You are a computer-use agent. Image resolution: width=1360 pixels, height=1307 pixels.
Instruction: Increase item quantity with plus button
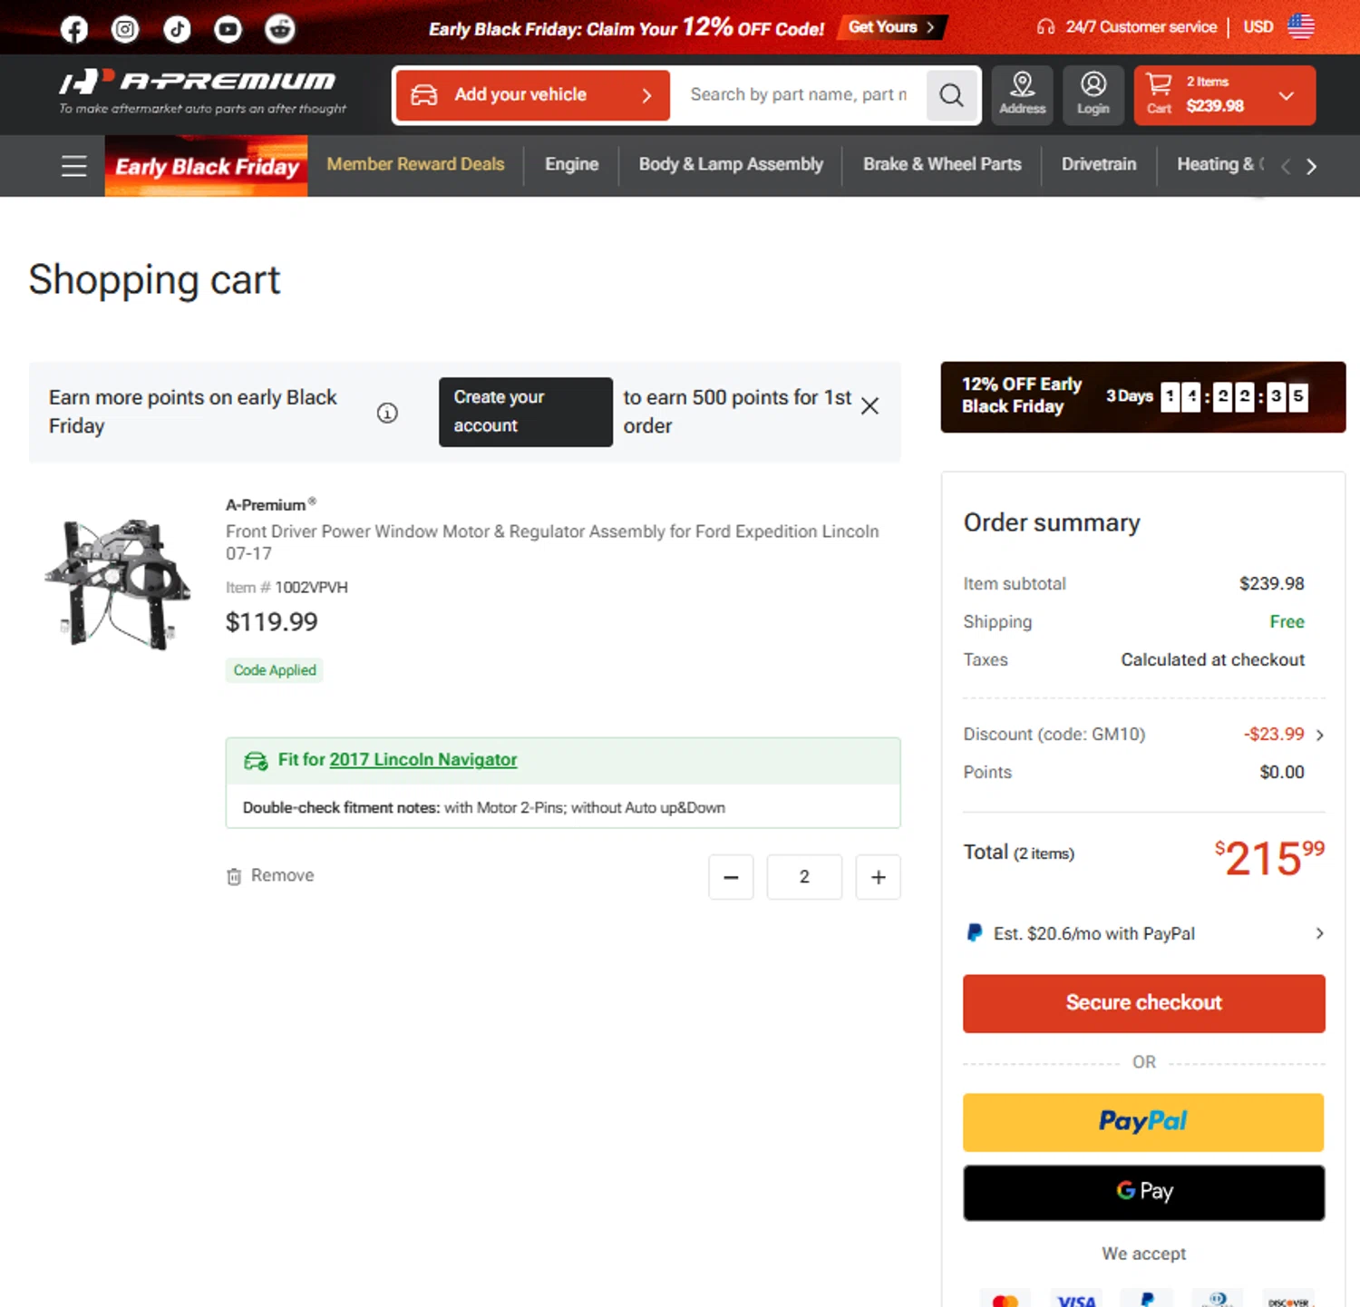click(878, 877)
